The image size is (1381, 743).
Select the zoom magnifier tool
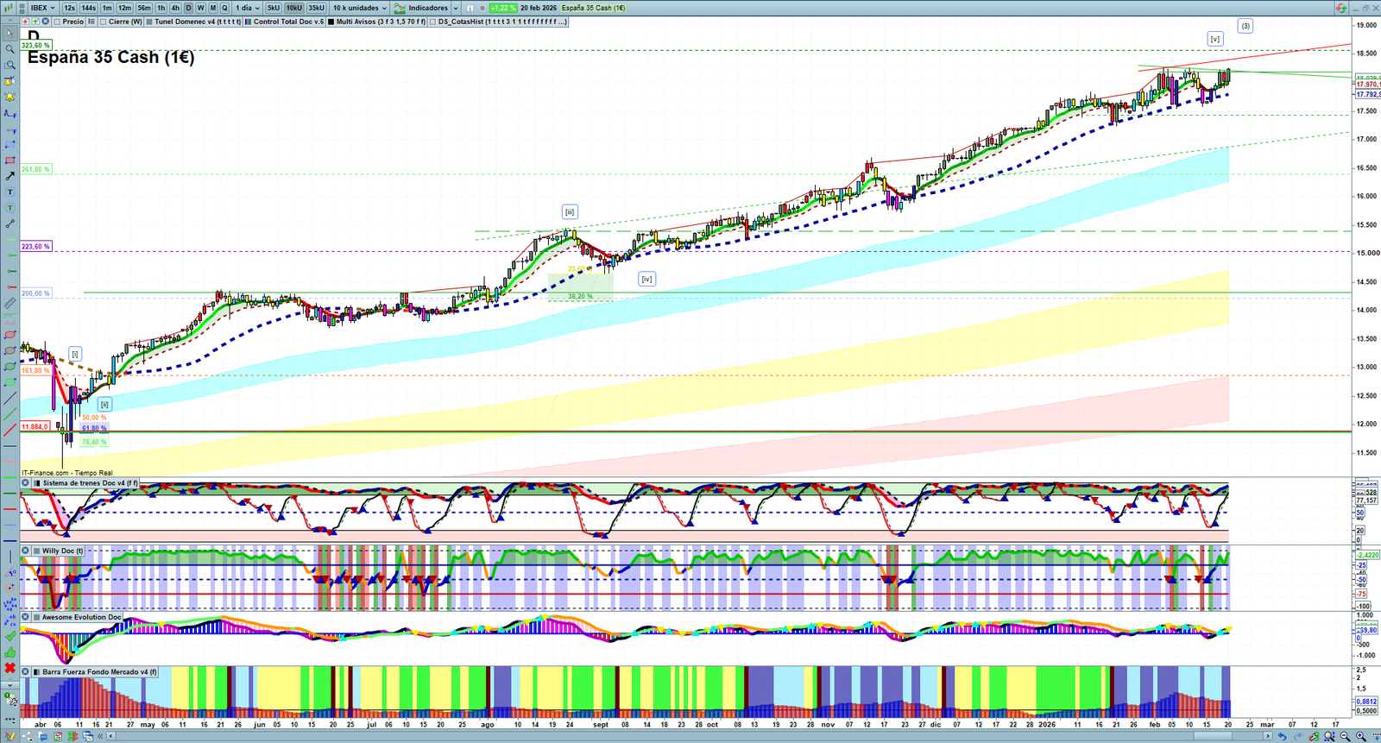click(x=9, y=49)
